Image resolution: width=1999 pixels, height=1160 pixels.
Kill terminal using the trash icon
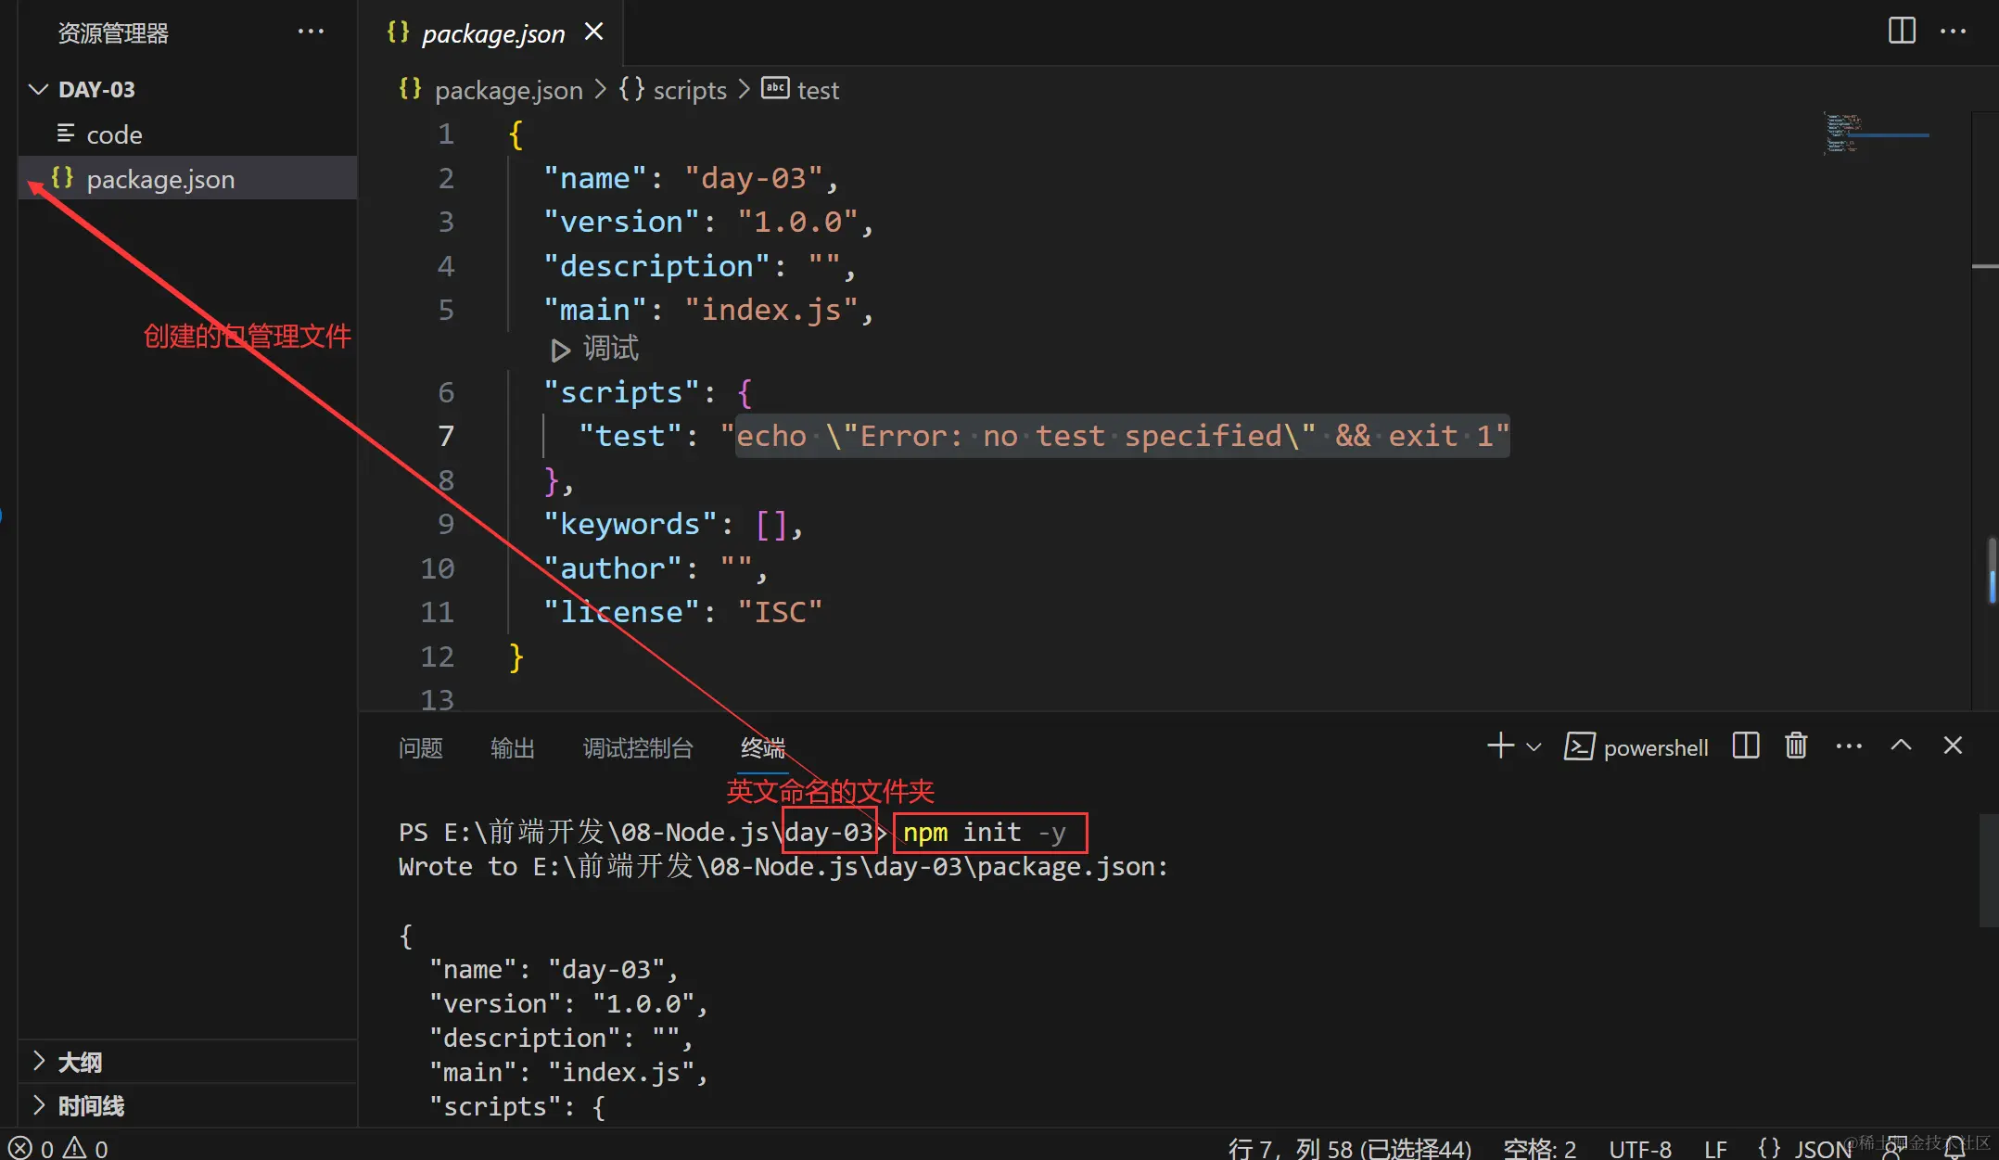[1796, 746]
